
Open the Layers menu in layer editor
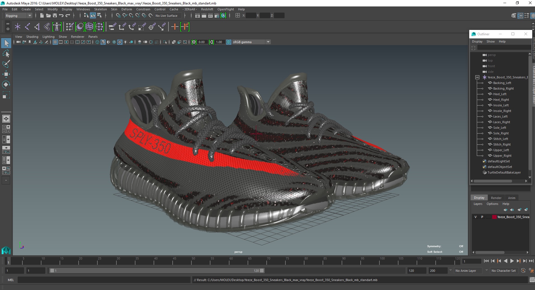point(478,204)
